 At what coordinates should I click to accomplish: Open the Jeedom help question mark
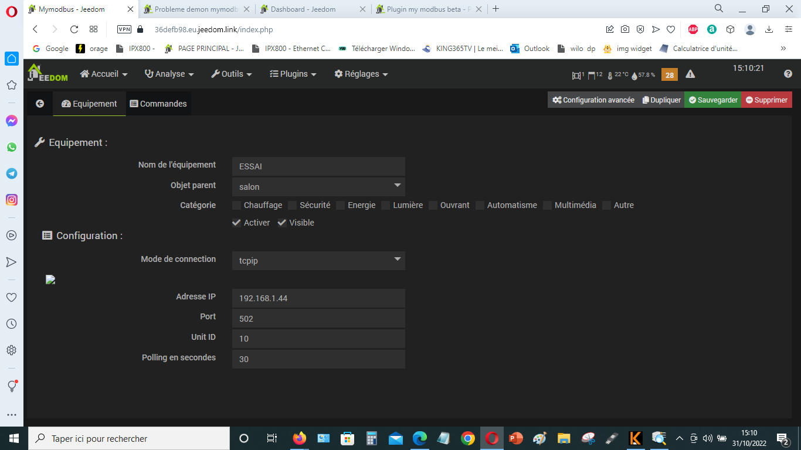point(788,74)
